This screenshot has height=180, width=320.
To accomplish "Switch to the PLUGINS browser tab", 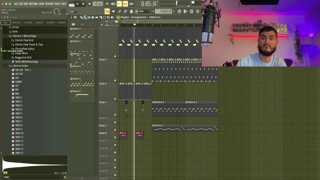I will pos(28,22).
